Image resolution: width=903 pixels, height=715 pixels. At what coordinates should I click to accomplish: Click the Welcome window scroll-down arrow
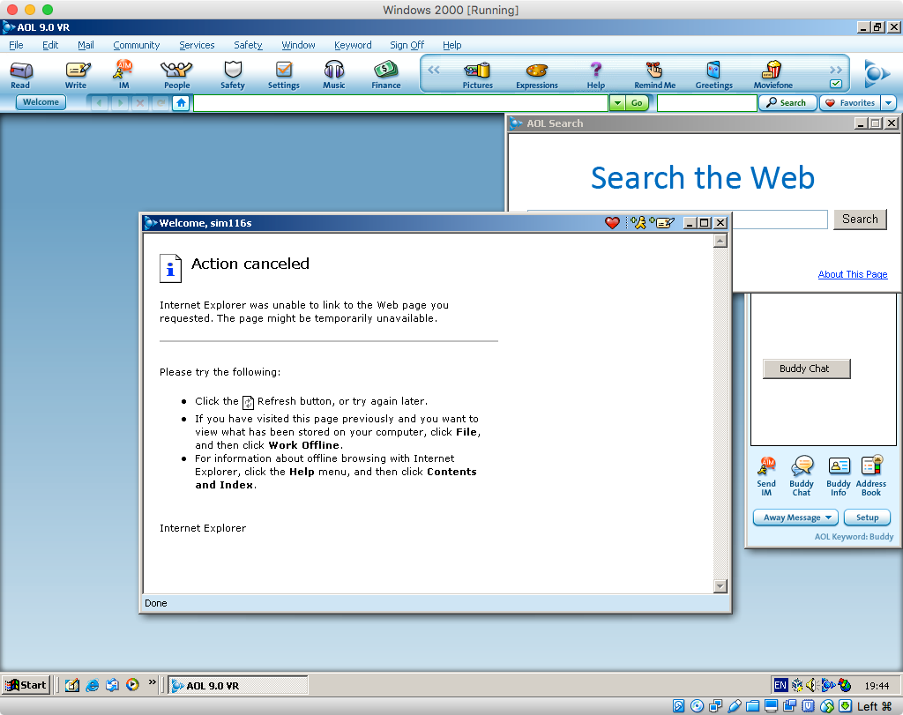click(720, 586)
